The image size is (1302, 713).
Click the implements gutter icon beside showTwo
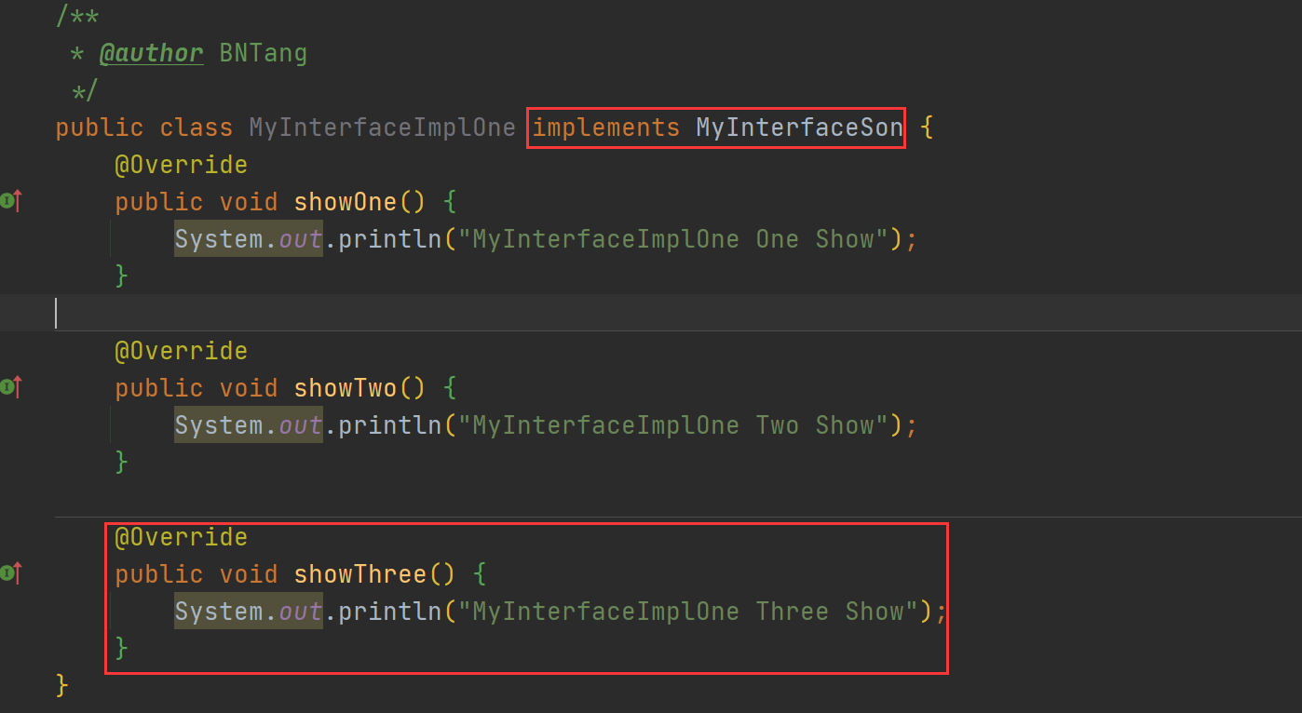point(11,386)
